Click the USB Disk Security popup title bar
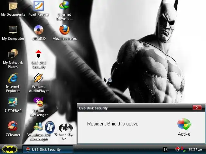 coord(135,108)
